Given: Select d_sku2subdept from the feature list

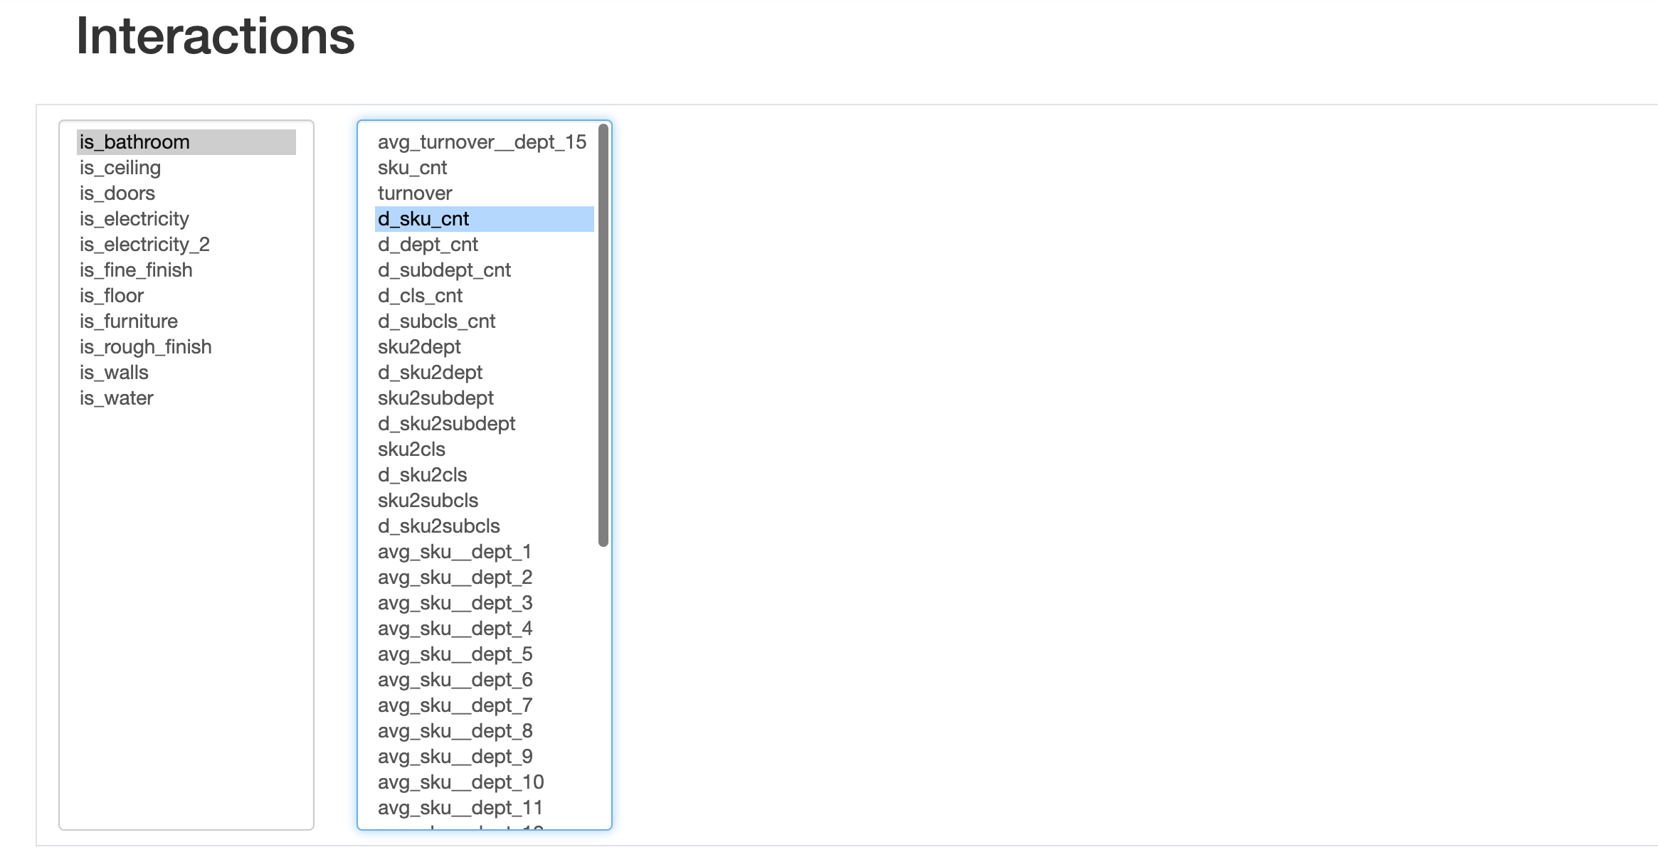Looking at the screenshot, I should 446,423.
